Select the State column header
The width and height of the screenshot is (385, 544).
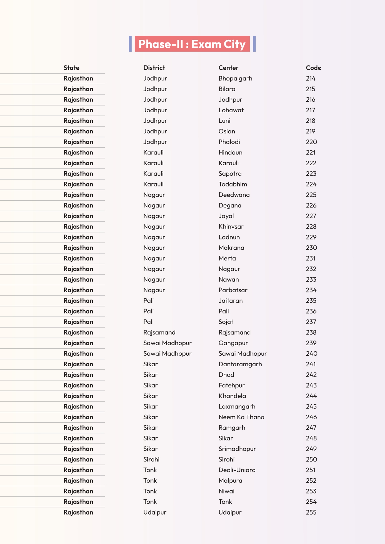[x=71, y=68]
